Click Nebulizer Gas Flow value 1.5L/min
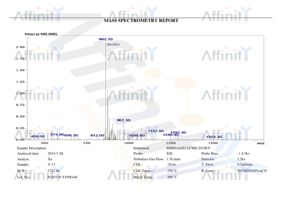 pos(173,159)
